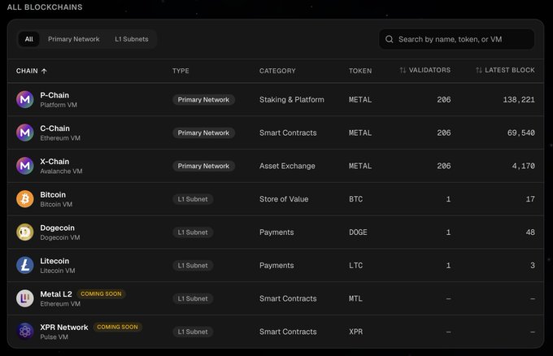The height and width of the screenshot is (356, 553).
Task: Click the orange Bitcoin logo icon
Action: (x=25, y=199)
